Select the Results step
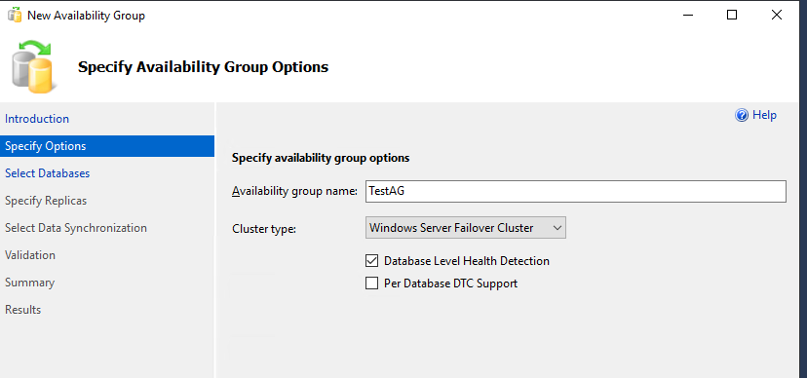 tap(22, 310)
